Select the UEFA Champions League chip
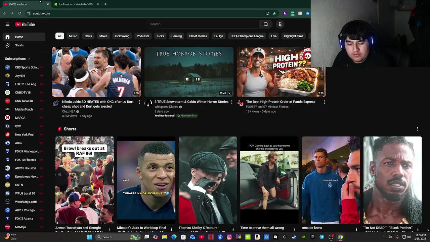This screenshot has width=430, height=242. tap(247, 36)
